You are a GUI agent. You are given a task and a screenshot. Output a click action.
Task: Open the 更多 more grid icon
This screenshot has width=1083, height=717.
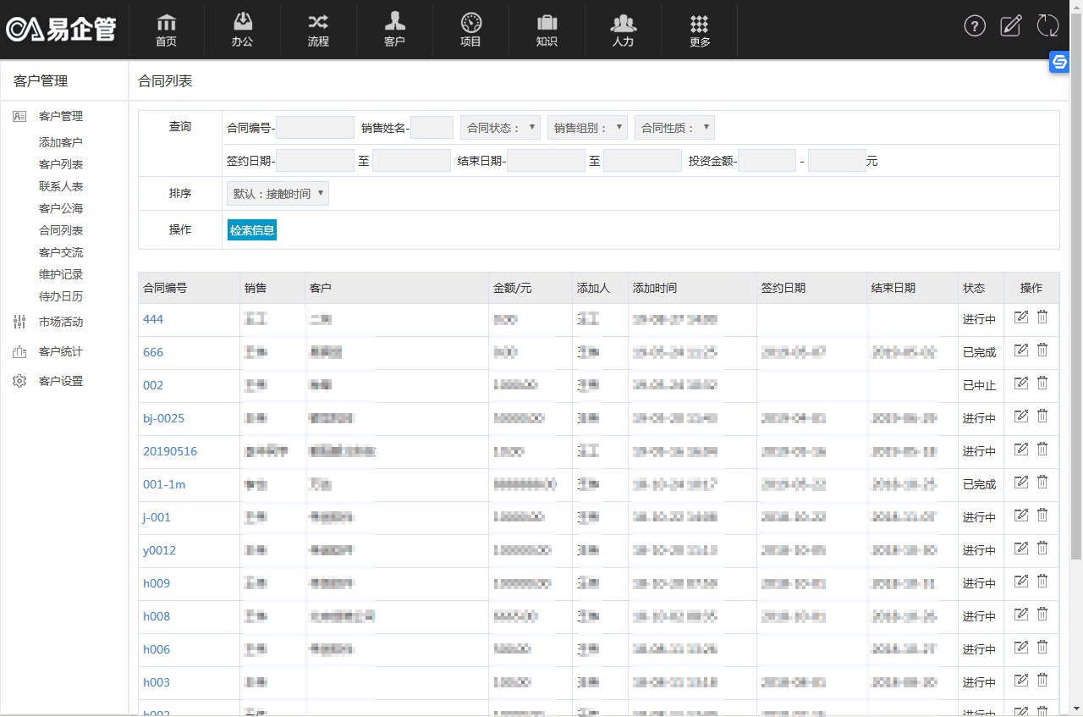tap(700, 30)
